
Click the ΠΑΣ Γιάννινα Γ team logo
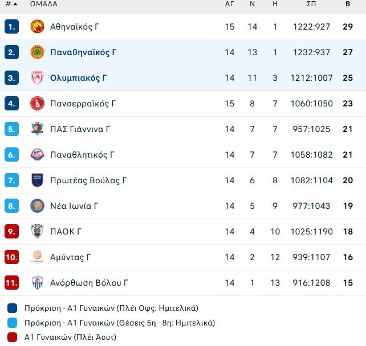click(37, 129)
